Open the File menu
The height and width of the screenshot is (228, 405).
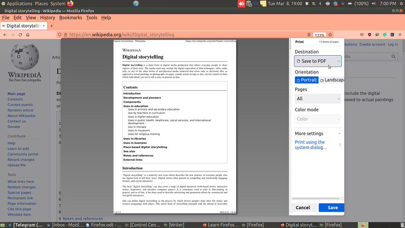6,18
